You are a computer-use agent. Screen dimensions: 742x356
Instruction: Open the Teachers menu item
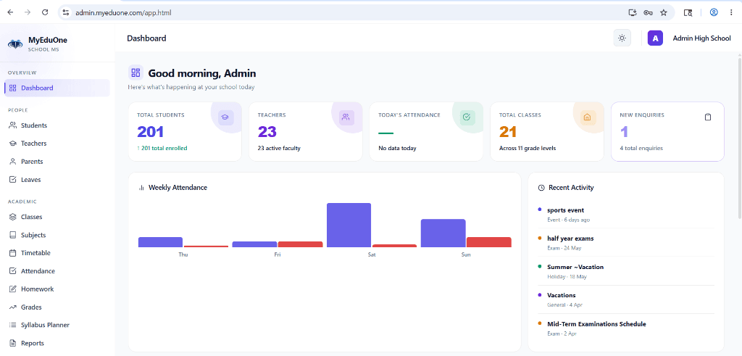(57, 144)
